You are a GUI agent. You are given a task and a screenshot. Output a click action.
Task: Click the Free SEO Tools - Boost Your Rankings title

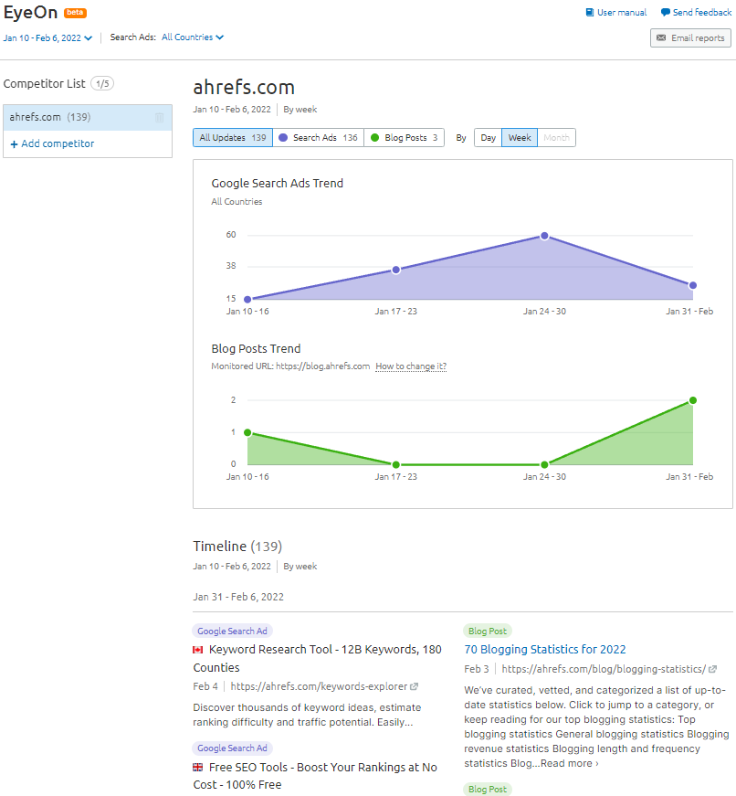[315, 776]
